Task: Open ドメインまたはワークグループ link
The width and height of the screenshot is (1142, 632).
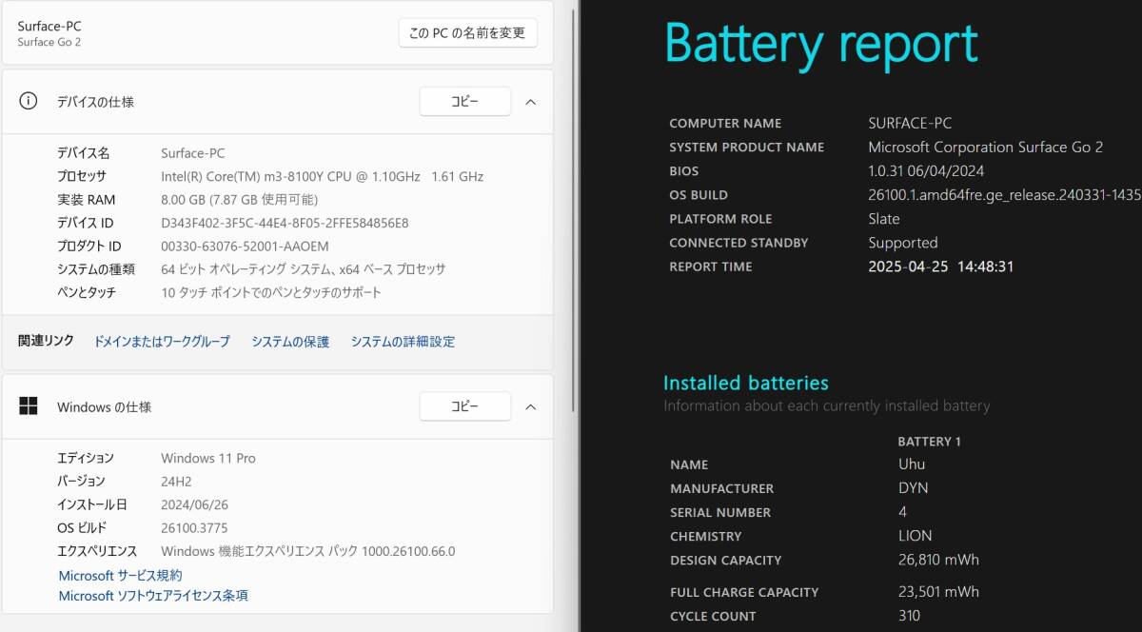Action: [x=162, y=342]
